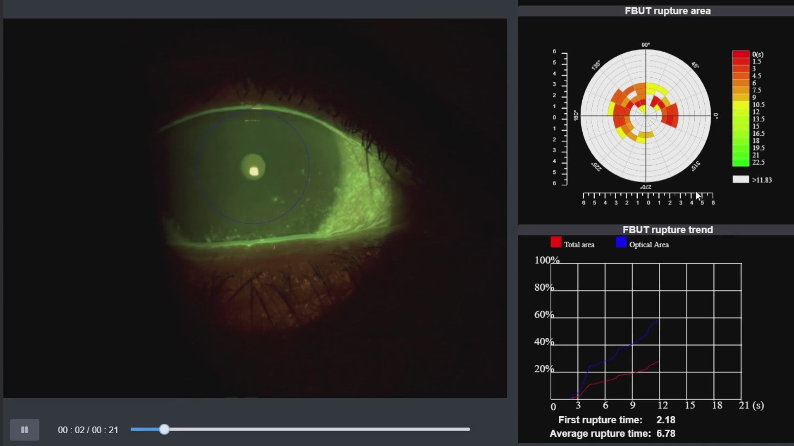Click the playback progress slider handle
This screenshot has height=446, width=794.
click(164, 429)
